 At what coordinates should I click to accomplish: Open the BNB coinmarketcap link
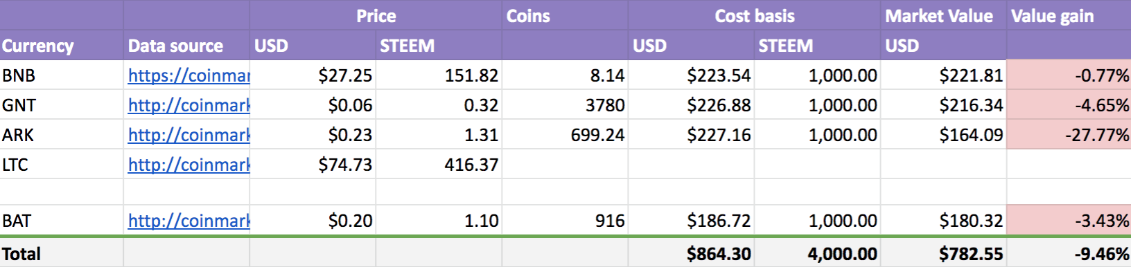coord(188,75)
